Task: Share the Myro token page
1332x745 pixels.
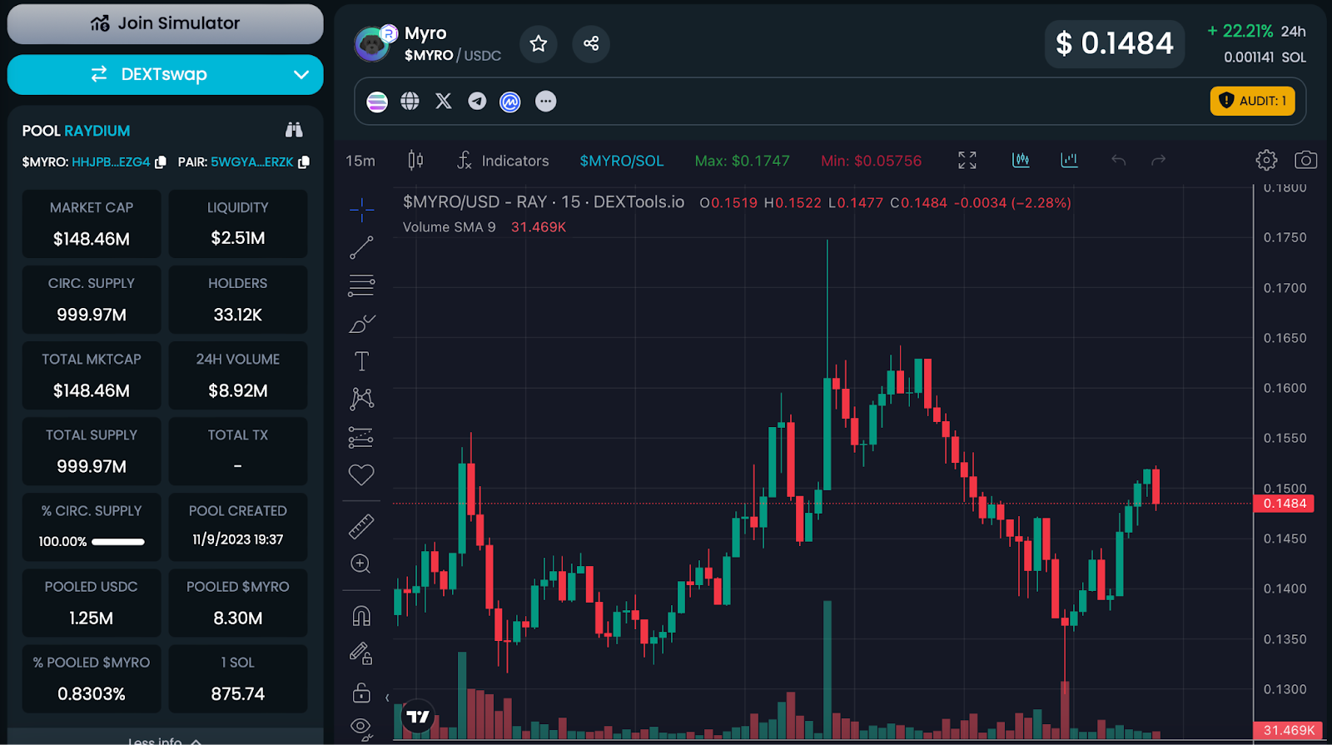Action: pos(591,43)
